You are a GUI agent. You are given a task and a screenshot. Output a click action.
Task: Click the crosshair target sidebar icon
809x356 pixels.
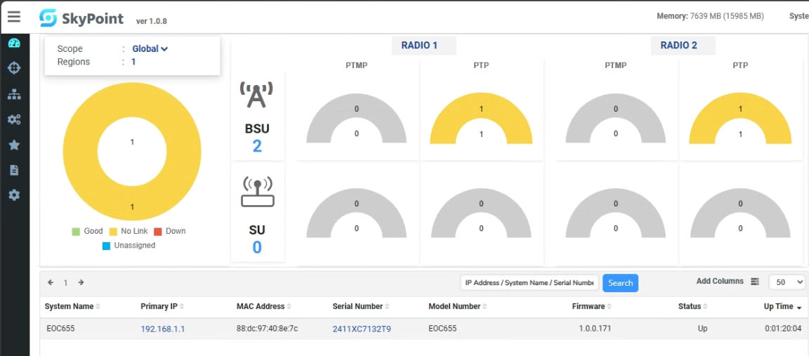14,68
